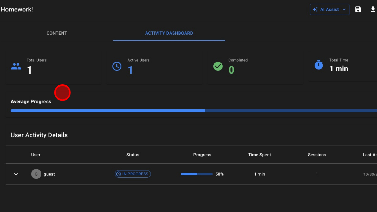This screenshot has width=377, height=212.
Task: Click the save floppy disk icon
Action: tap(358, 10)
